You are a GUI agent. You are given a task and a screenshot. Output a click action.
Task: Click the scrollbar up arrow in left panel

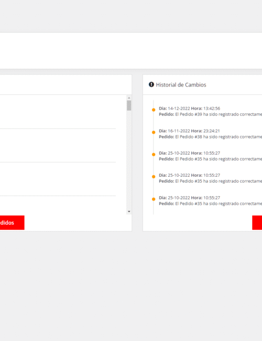coord(129,98)
